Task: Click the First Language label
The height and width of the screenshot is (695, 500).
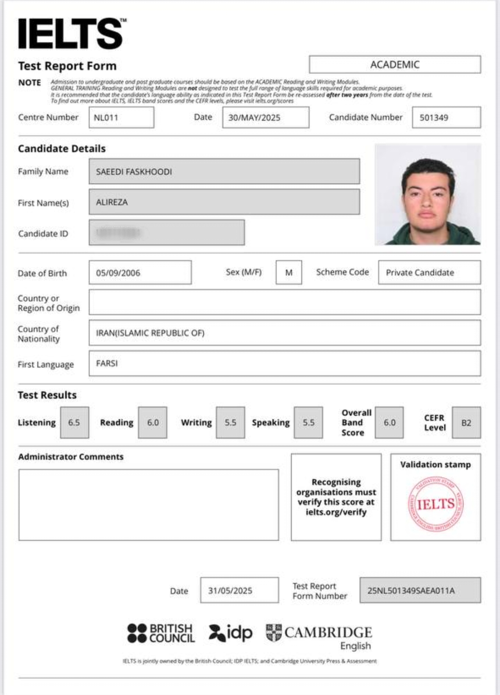Action: coord(46,364)
